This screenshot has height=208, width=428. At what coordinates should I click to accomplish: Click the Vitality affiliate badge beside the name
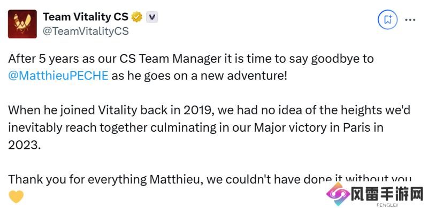point(152,18)
